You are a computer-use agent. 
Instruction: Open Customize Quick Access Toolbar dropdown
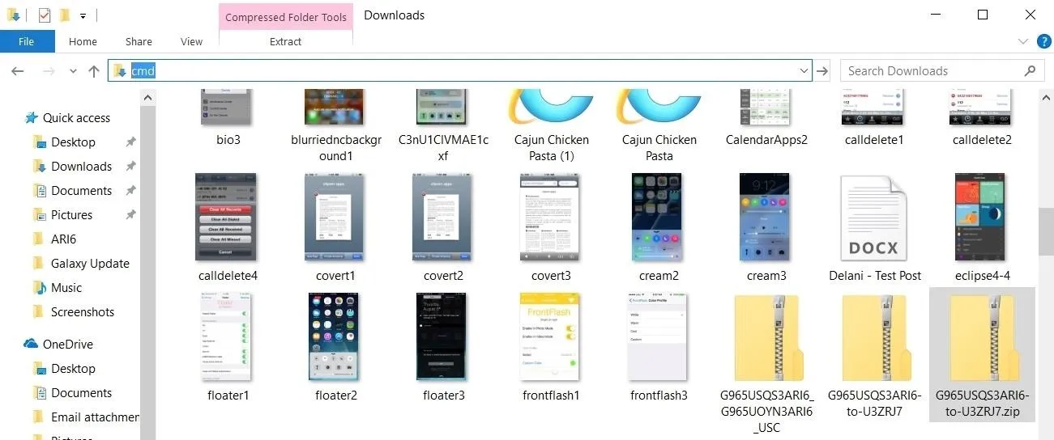83,15
